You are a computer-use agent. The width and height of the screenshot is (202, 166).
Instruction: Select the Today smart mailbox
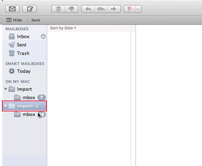point(24,71)
